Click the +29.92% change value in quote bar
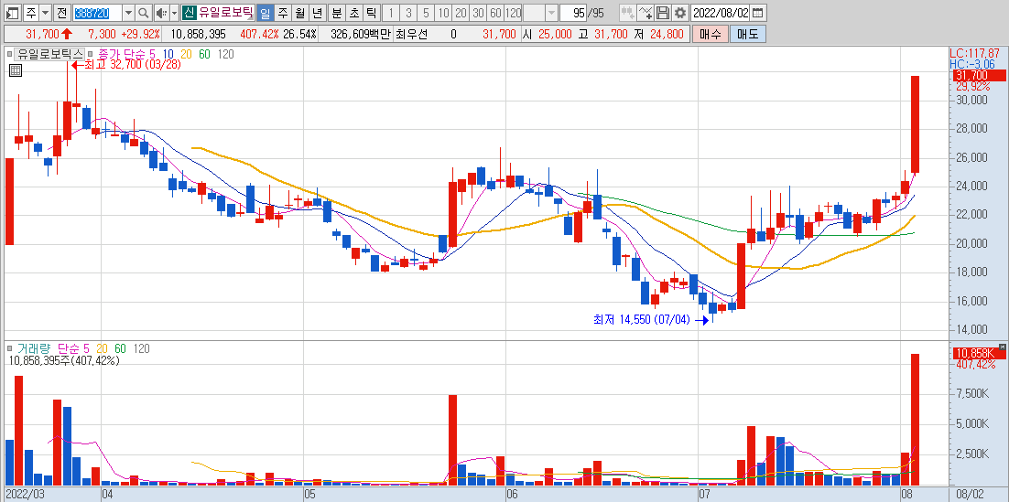Image resolution: width=1009 pixels, height=502 pixels. tap(140, 34)
